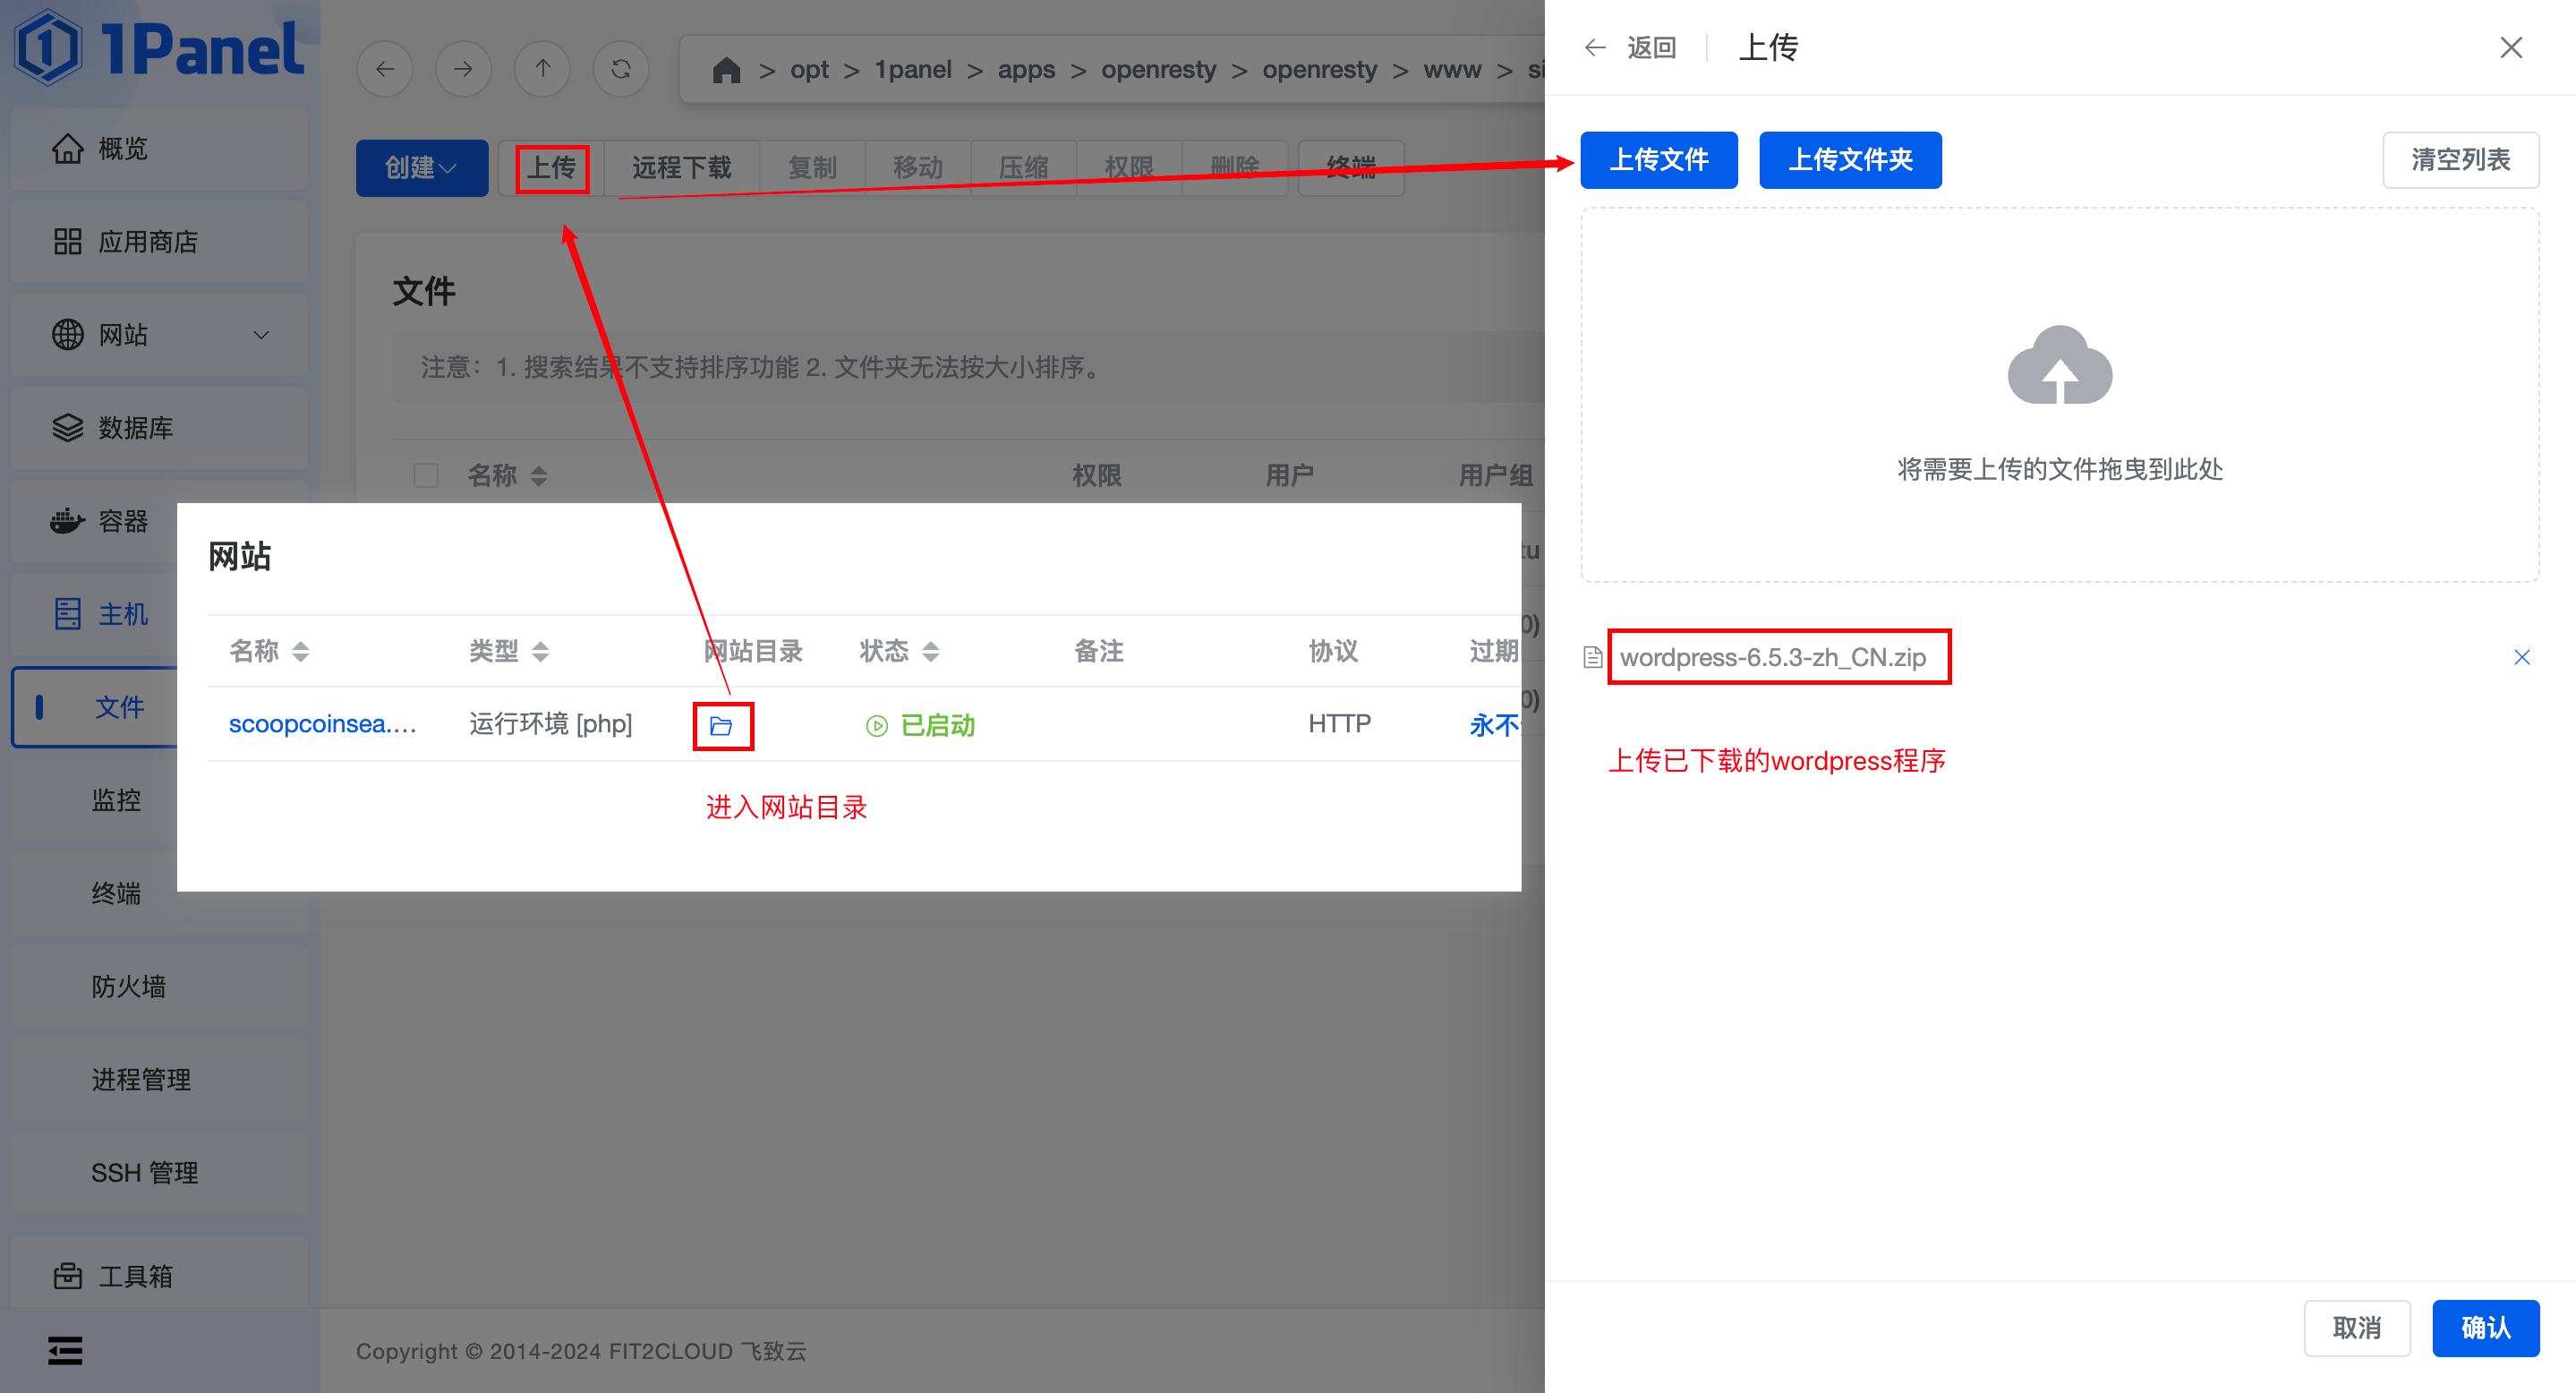The height and width of the screenshot is (1393, 2576).
Task: Click 1panel in path breadcrumb
Action: [913, 70]
